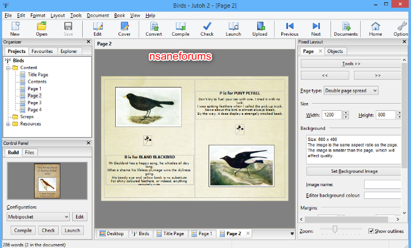Select the Scraps folder in the tree
The width and height of the screenshot is (411, 248).
point(27,116)
